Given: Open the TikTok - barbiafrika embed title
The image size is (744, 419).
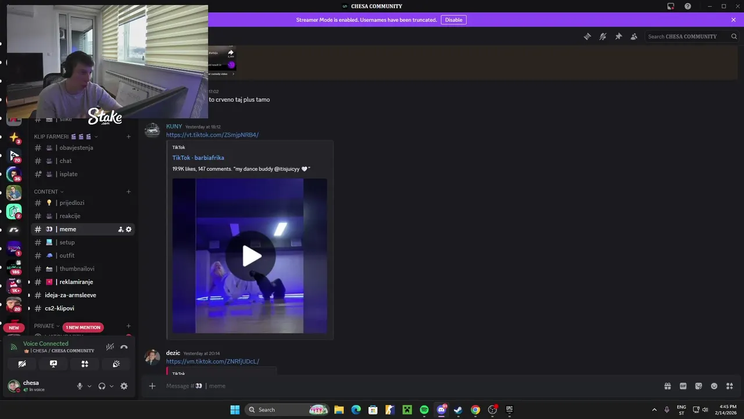Looking at the screenshot, I should [x=198, y=158].
